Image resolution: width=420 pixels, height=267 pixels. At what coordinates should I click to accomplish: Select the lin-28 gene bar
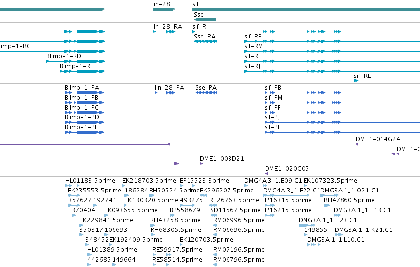pos(164,9)
